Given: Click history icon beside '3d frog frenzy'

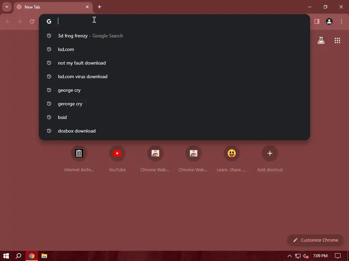Looking at the screenshot, I should point(49,36).
